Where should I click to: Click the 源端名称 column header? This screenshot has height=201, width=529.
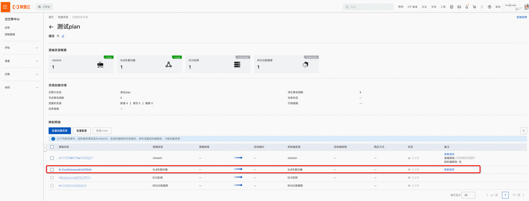[64, 147]
